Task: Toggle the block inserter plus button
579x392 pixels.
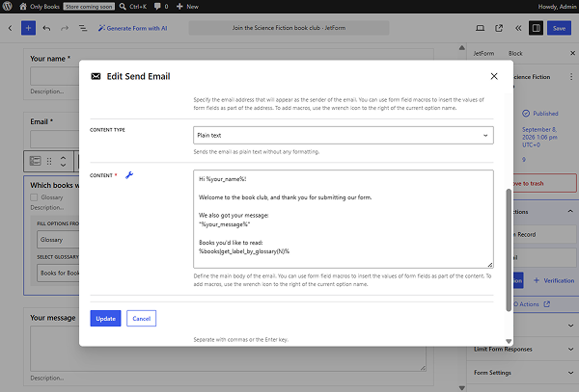Action: point(28,28)
